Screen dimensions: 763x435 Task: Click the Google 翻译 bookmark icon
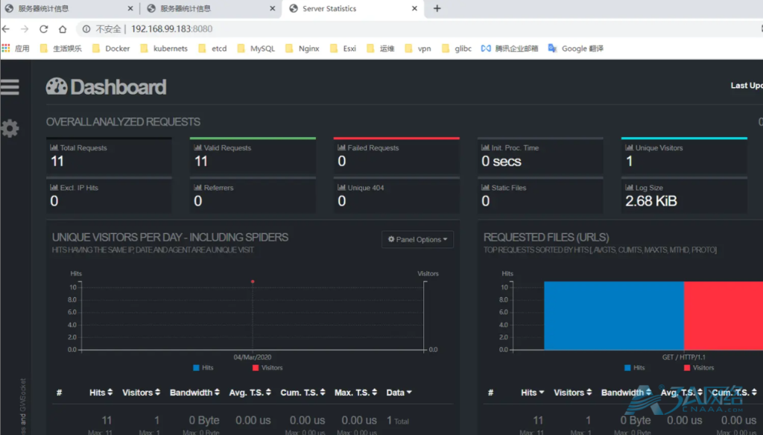[552, 48]
